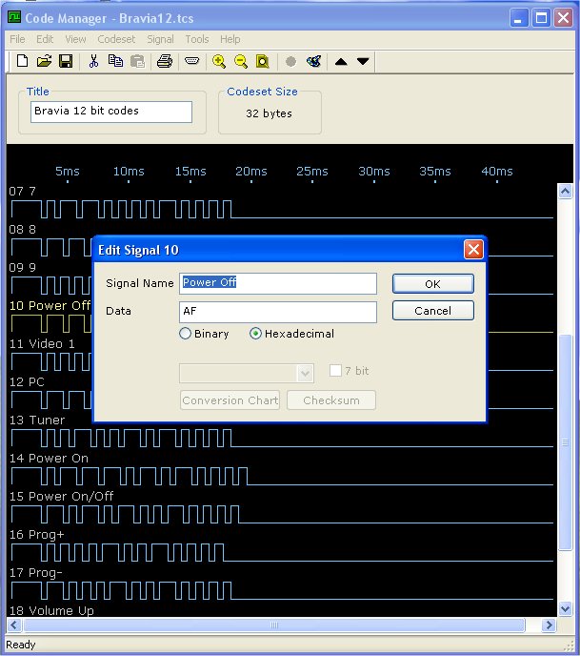Zoom out of the waveform view
Screen dimensions: 580x656
click(241, 61)
